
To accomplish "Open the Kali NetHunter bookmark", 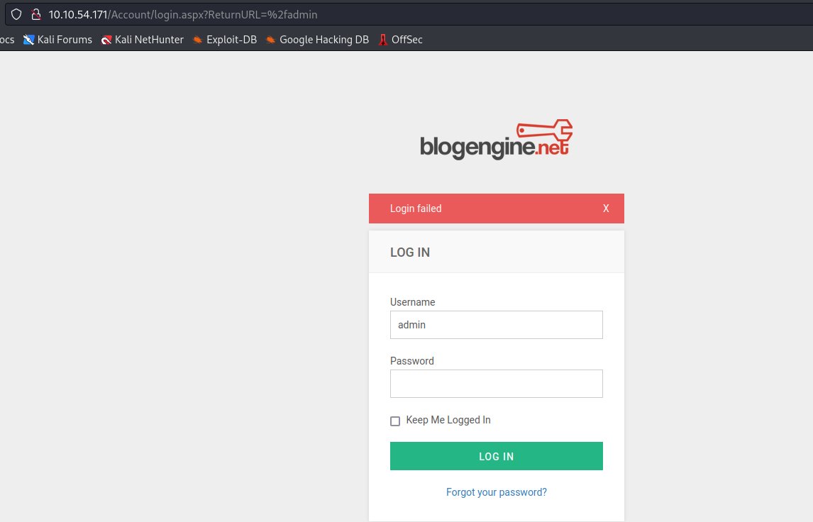I will click(143, 40).
